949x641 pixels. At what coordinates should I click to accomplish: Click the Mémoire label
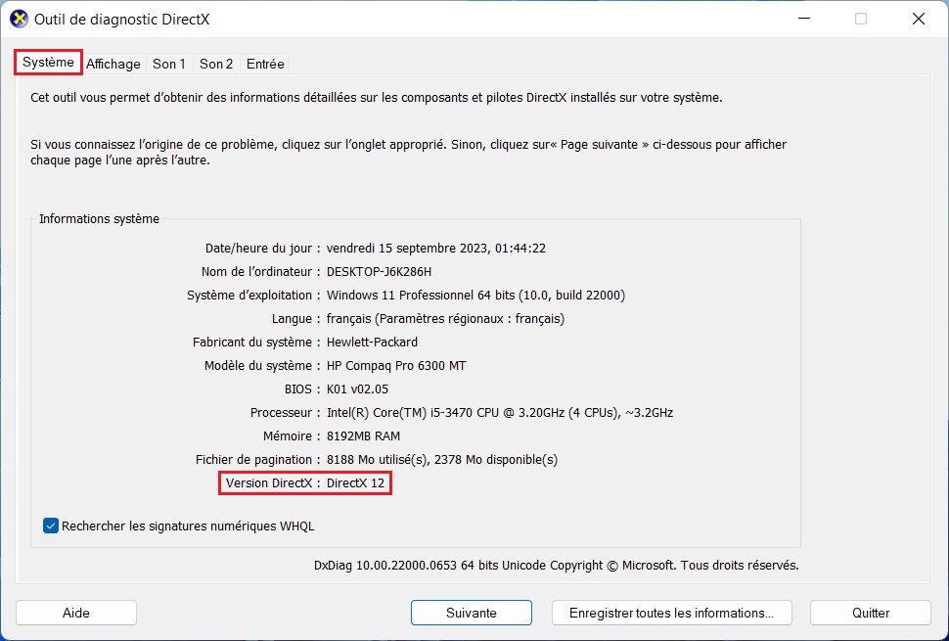292,436
